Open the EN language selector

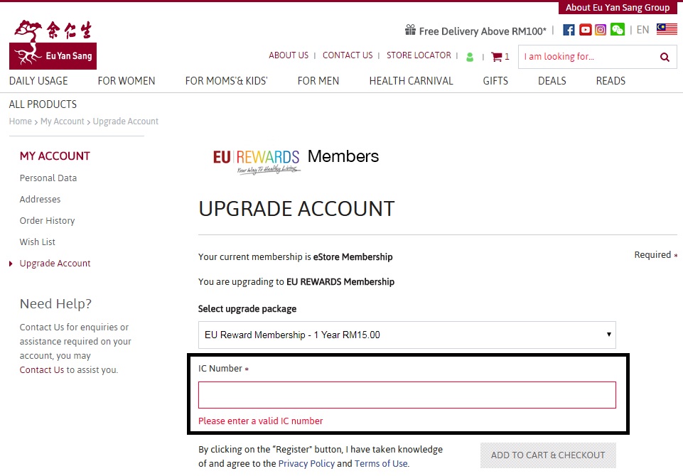[642, 30]
